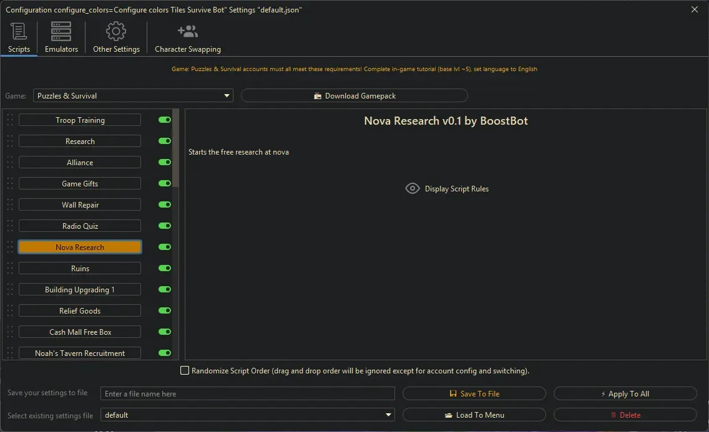Click the Other Settings gear icon
This screenshot has width=709, height=432.
point(115,31)
